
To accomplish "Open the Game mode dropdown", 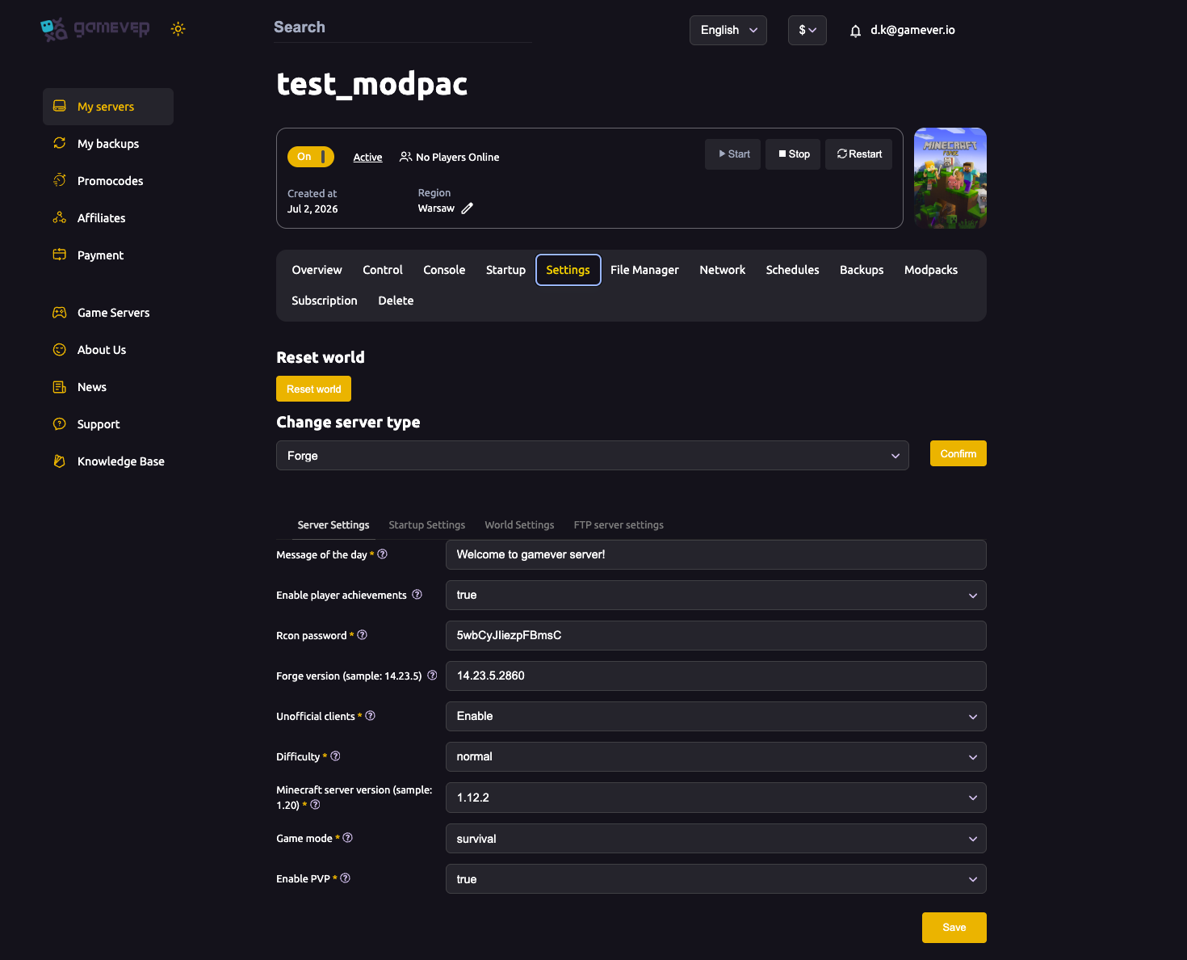I will point(716,839).
